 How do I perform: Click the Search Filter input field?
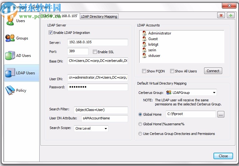coord(101,110)
